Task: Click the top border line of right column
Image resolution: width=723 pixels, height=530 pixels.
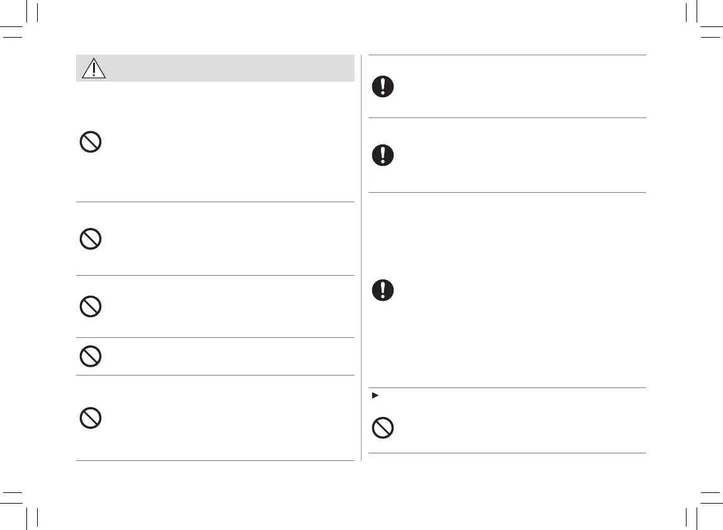Action: [507, 55]
